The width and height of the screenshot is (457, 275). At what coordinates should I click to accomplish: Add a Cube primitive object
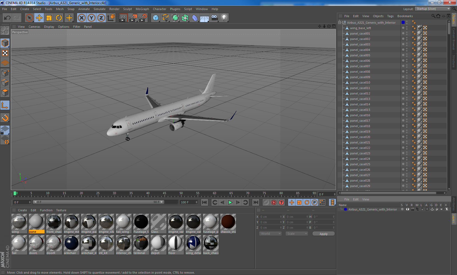(156, 18)
